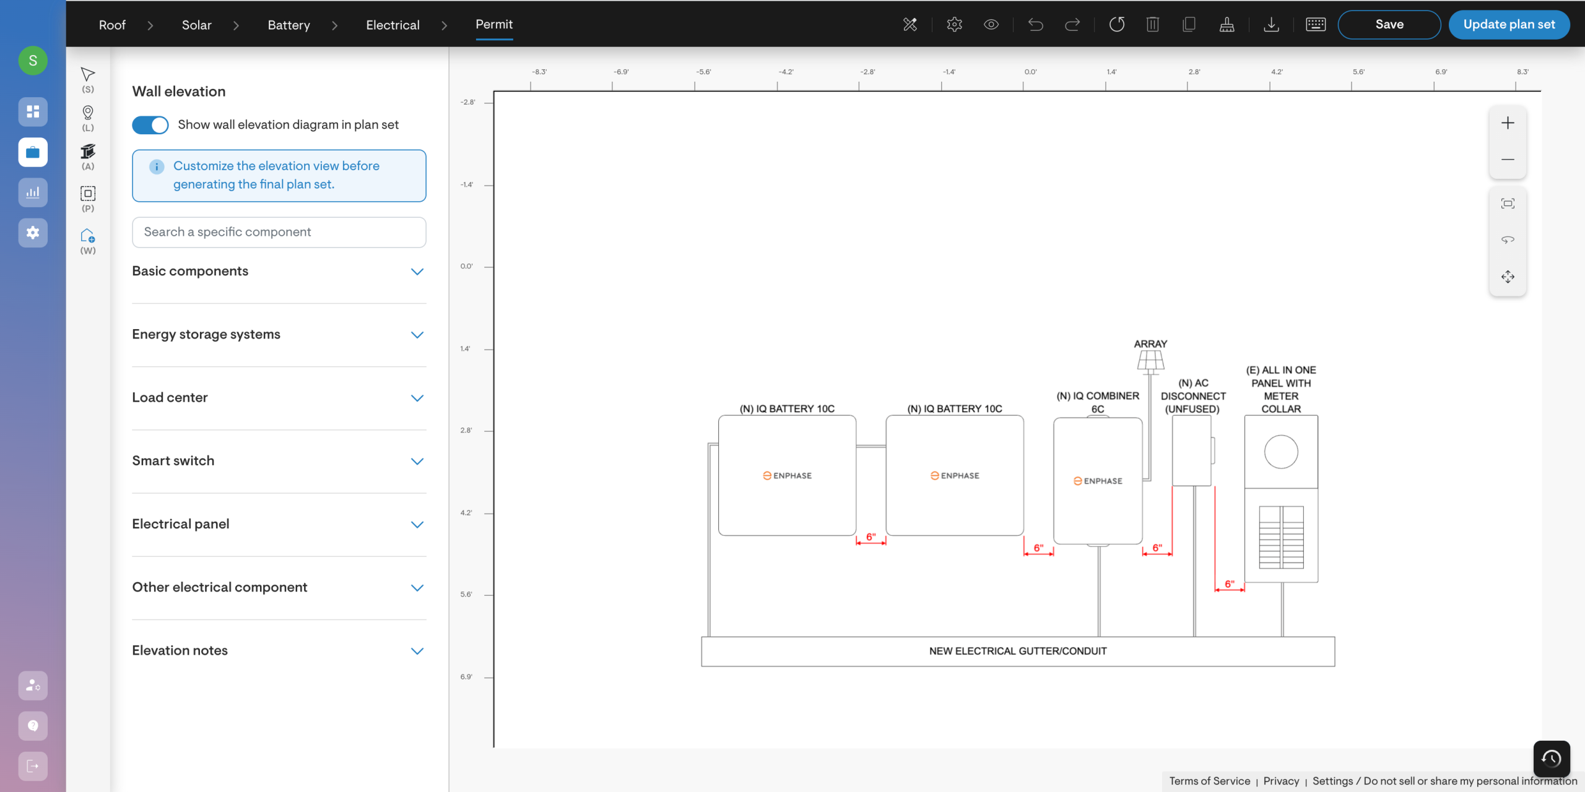Zoom in with the plus button
Image resolution: width=1585 pixels, height=792 pixels.
[x=1508, y=123]
